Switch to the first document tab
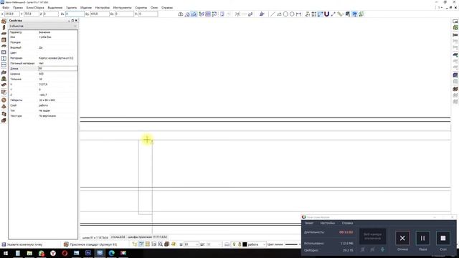The width and height of the screenshot is (459, 258). (95, 237)
